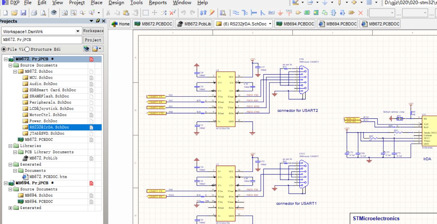Select LCD&Joystick.SchDoc in the tree
This screenshot has height=224, width=437.
pyautogui.click(x=51, y=109)
